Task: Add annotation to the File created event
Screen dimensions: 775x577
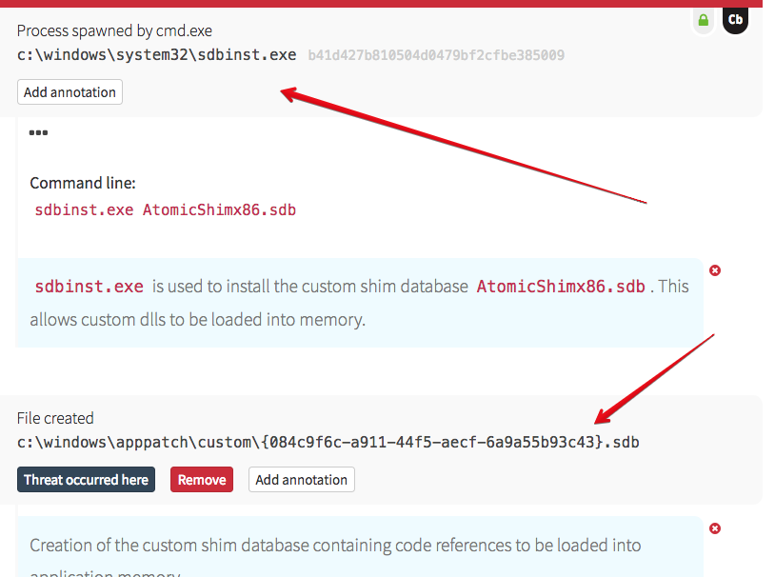Action: (301, 480)
